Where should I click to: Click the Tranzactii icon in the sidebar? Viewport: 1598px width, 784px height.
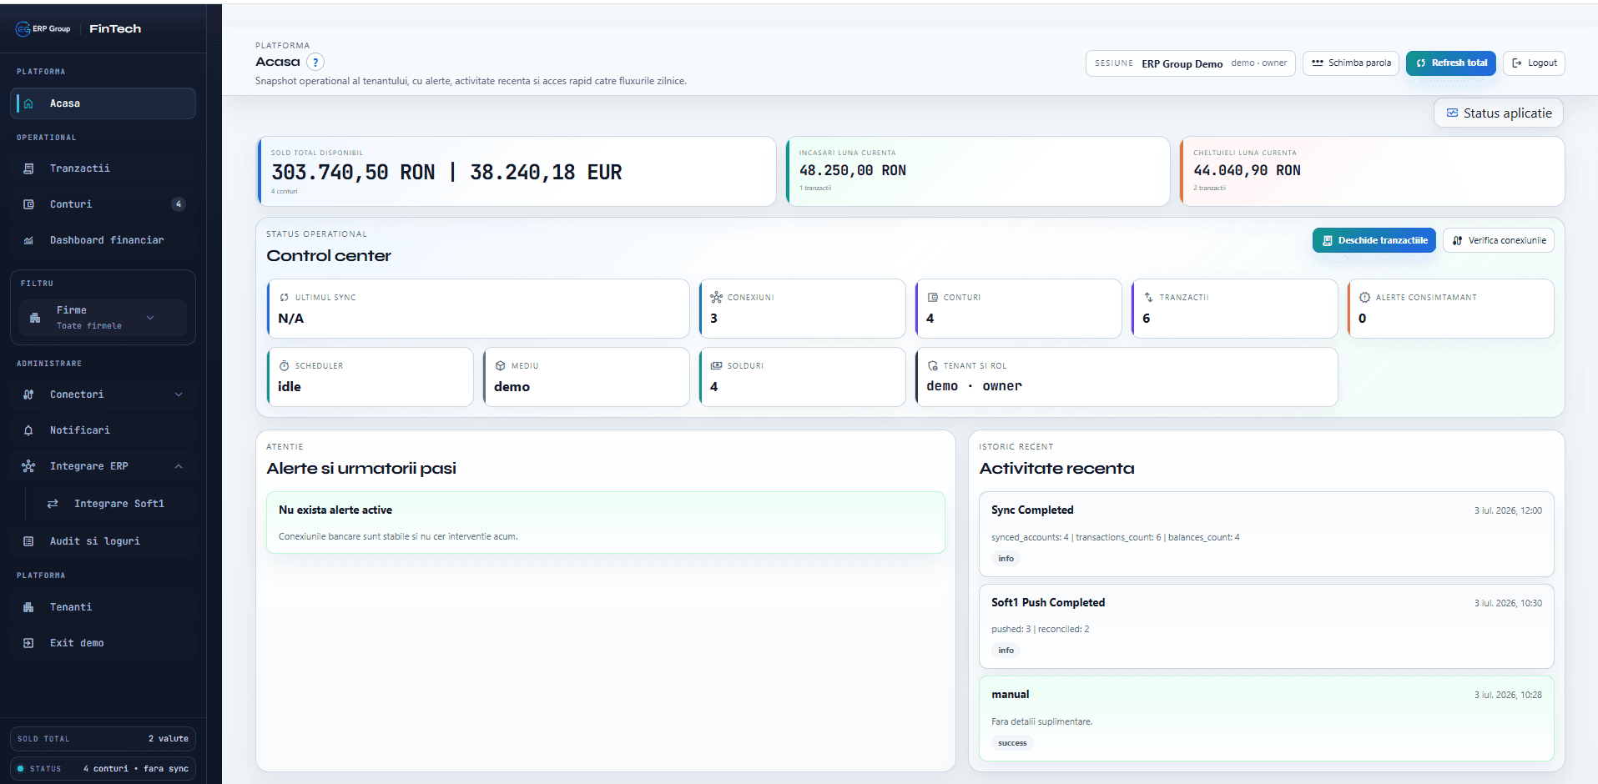(28, 168)
